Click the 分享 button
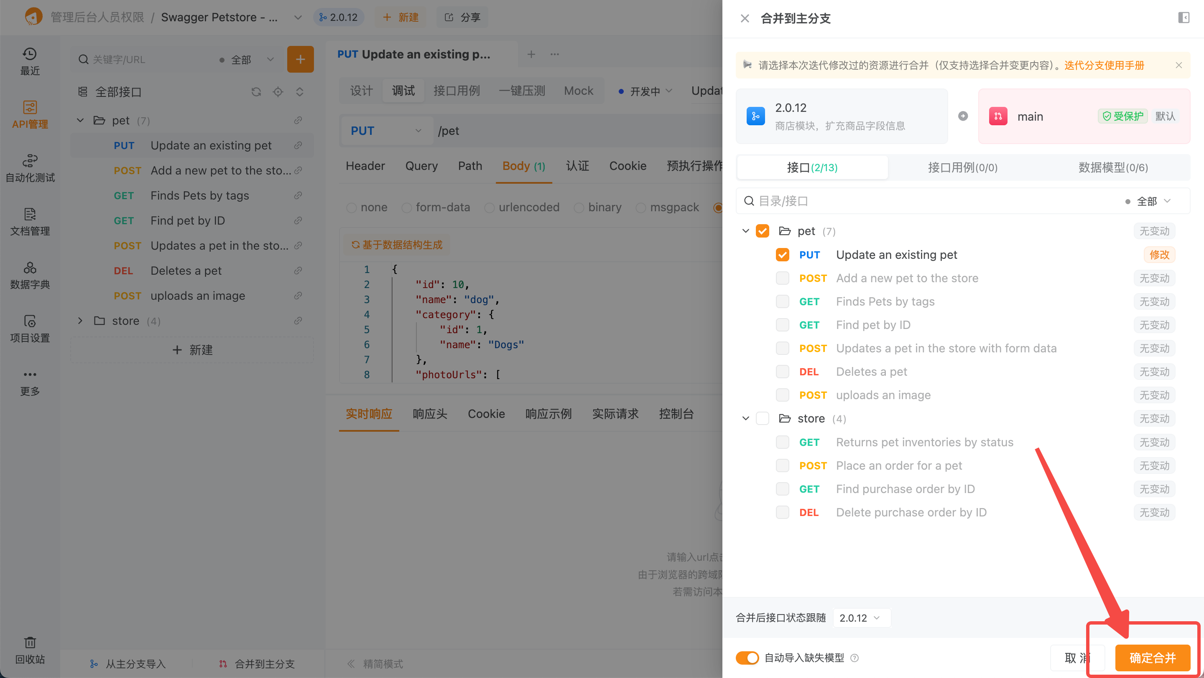This screenshot has width=1204, height=678. tap(462, 17)
